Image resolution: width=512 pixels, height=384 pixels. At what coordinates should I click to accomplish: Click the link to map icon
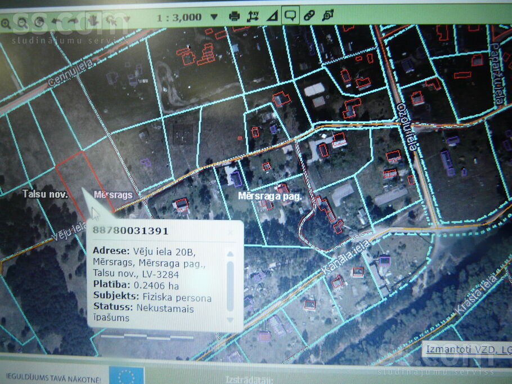(309, 16)
